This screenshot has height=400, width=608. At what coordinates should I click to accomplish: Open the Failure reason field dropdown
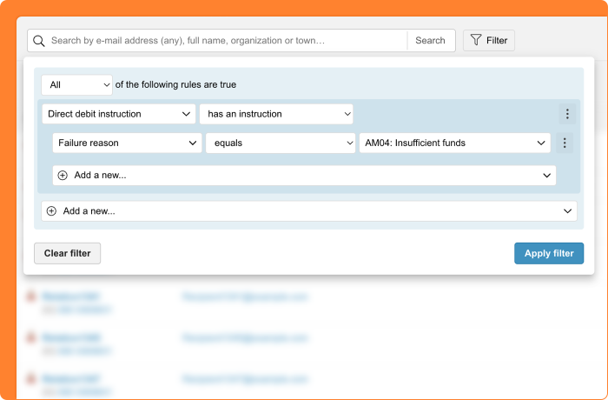[127, 143]
